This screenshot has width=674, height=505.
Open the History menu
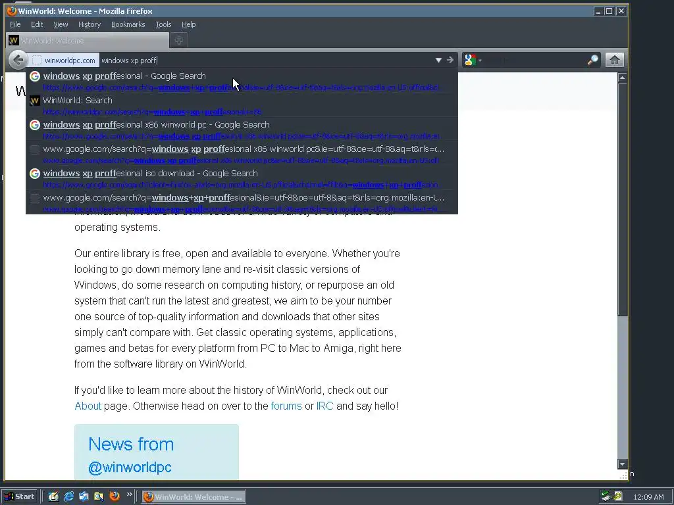tap(90, 24)
